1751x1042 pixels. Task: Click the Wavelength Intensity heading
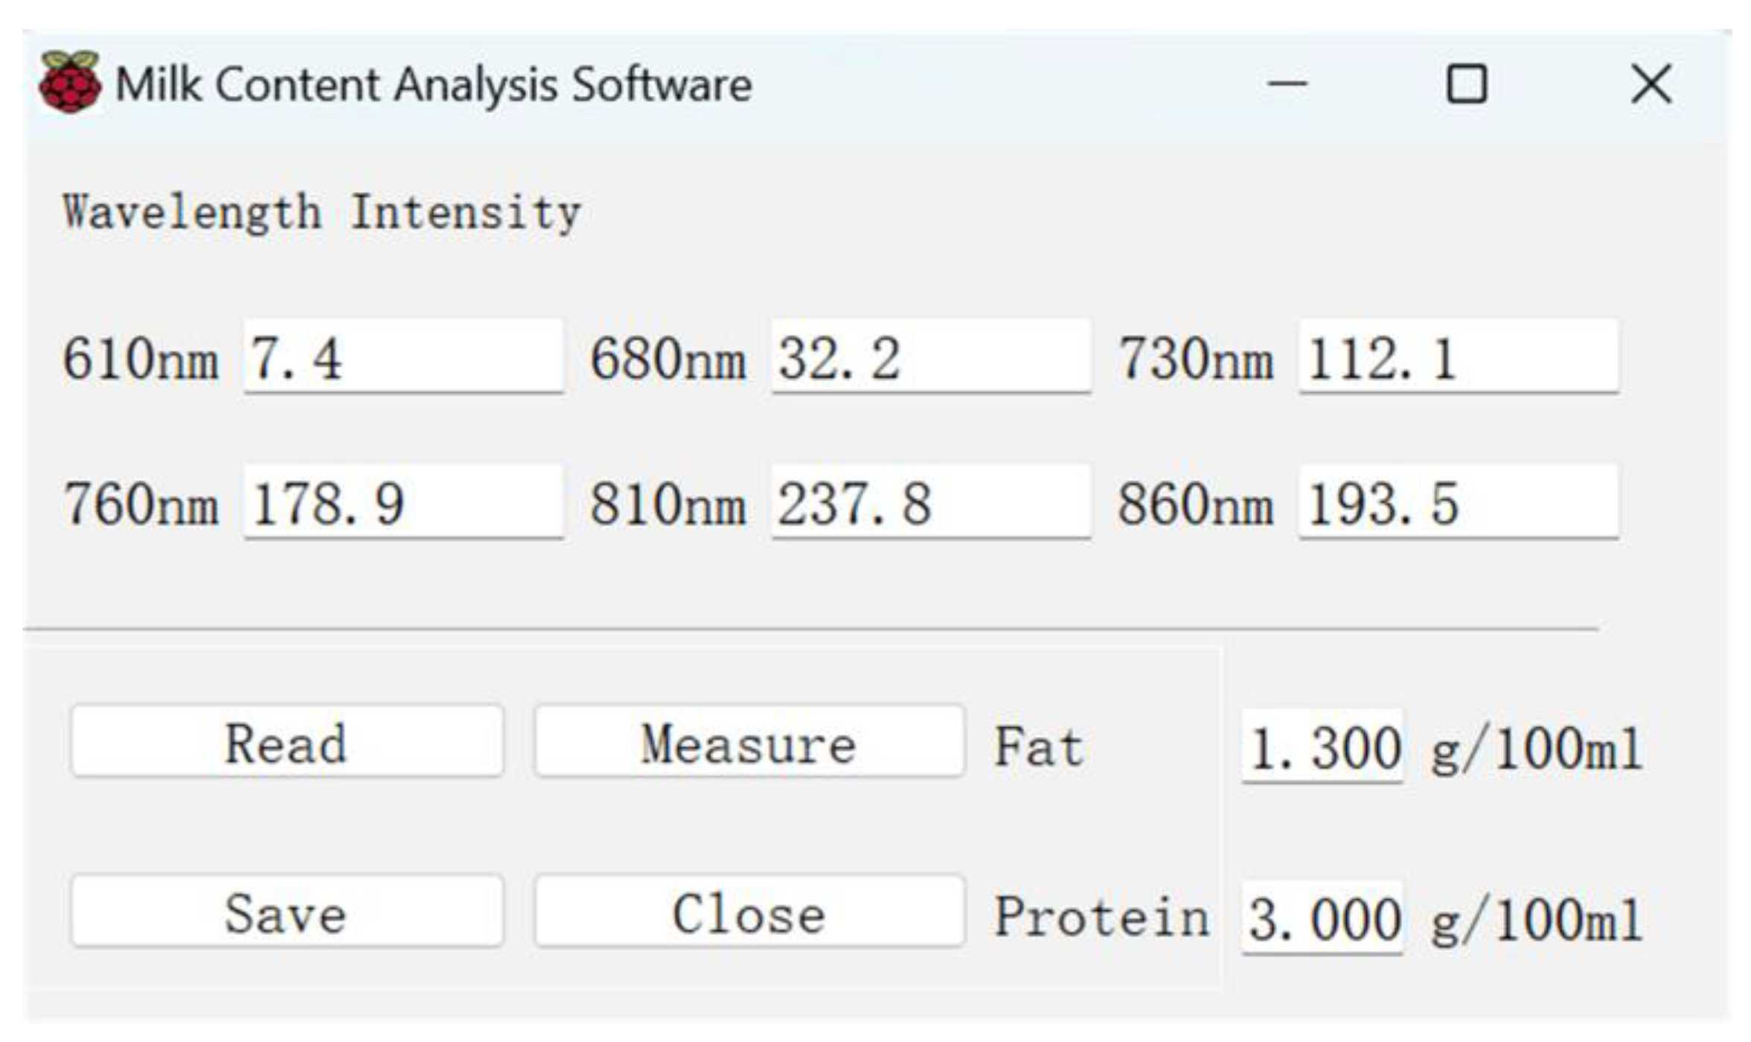[321, 213]
